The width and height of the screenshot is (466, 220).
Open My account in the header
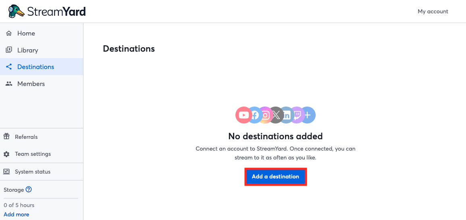pyautogui.click(x=433, y=12)
